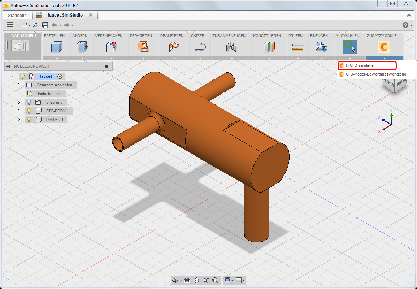
Task: Open the Help dropdown arrow
Action: tap(411, 25)
